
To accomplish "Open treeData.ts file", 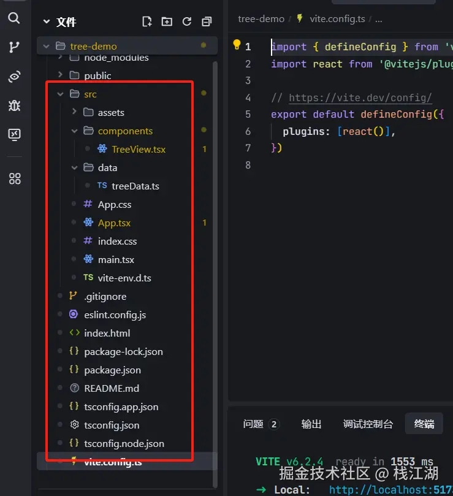I will [135, 186].
